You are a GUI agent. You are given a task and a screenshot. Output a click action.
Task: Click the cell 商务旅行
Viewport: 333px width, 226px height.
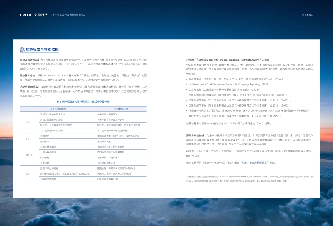[45, 158]
